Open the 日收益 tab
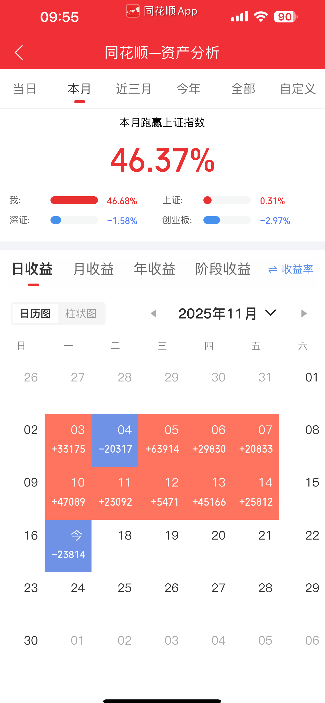This screenshot has height=703, width=325. tap(32, 269)
